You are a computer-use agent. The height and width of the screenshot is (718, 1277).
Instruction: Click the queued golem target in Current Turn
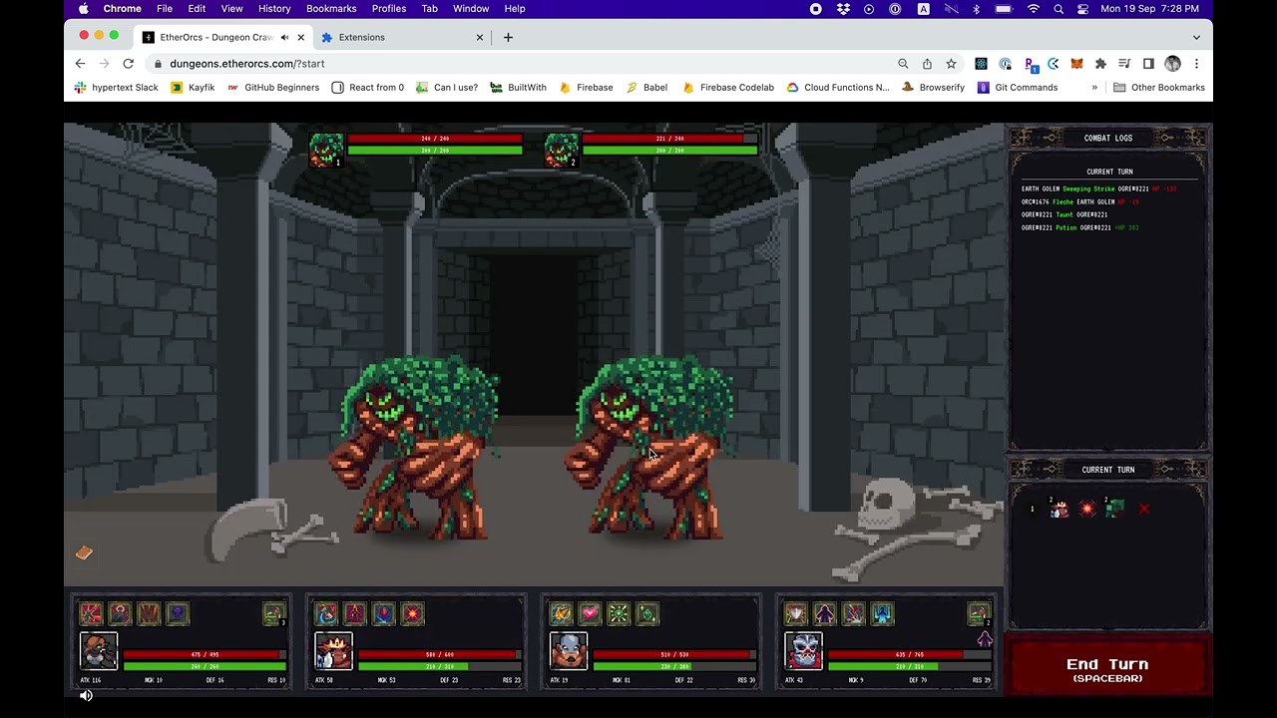(1114, 509)
